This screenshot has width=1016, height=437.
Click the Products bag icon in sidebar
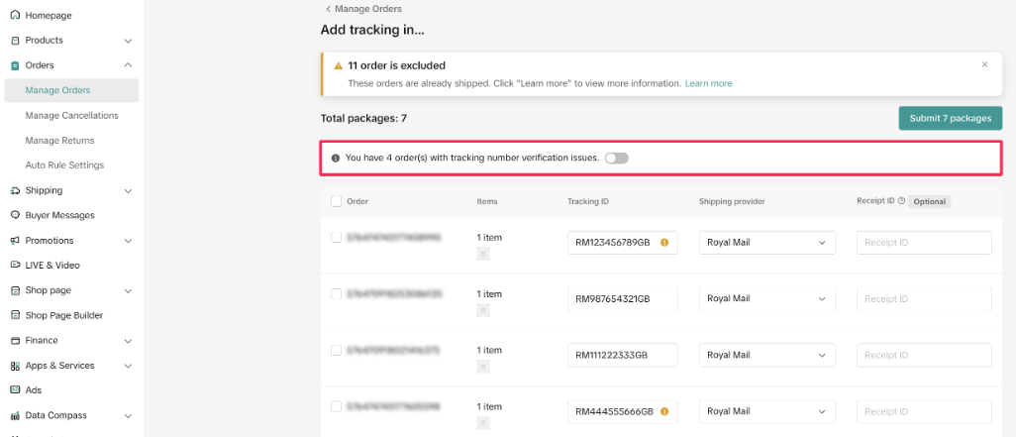point(15,41)
